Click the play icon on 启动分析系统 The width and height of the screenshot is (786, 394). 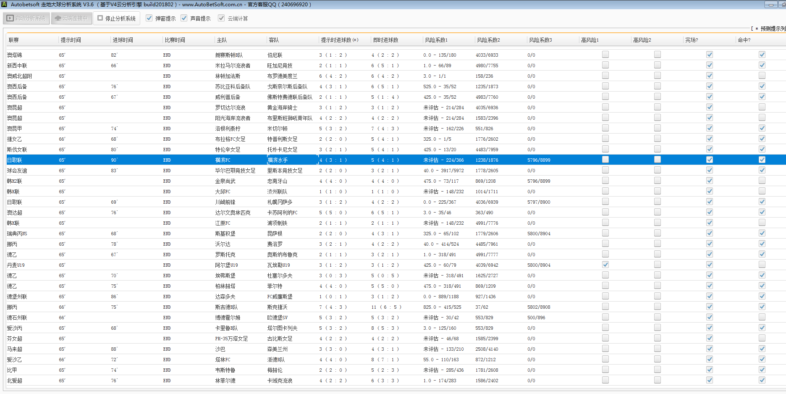(10, 18)
